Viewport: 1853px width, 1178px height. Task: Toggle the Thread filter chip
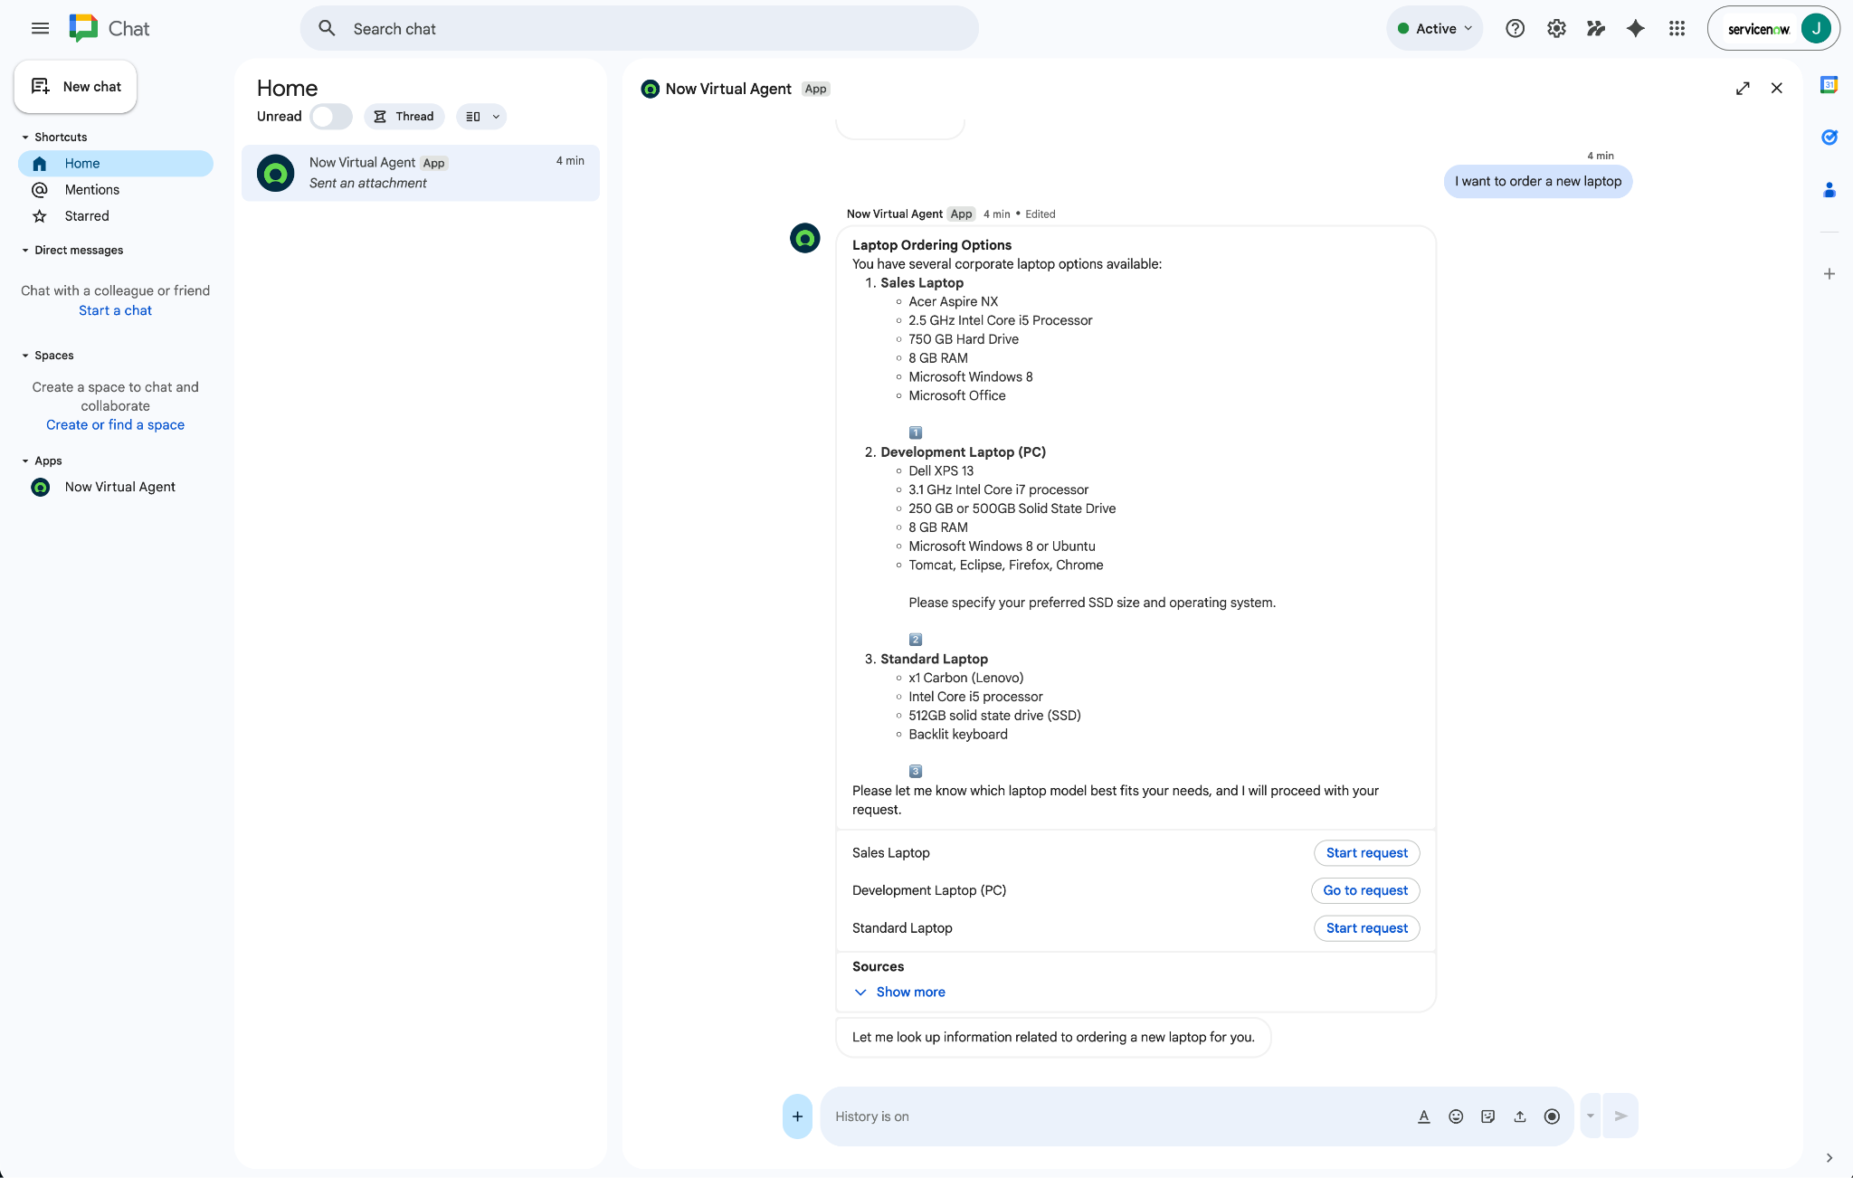click(404, 116)
